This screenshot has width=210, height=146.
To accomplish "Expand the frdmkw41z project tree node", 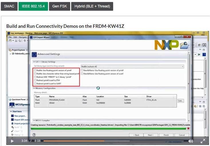I will pyautogui.click(x=10, y=54).
